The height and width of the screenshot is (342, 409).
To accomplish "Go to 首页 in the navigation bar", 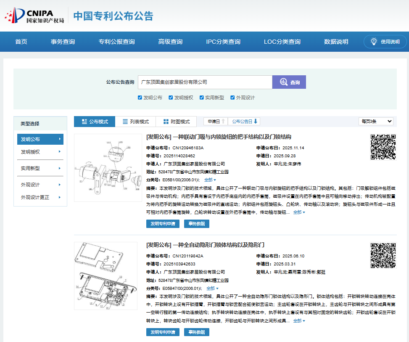I will click(x=21, y=42).
